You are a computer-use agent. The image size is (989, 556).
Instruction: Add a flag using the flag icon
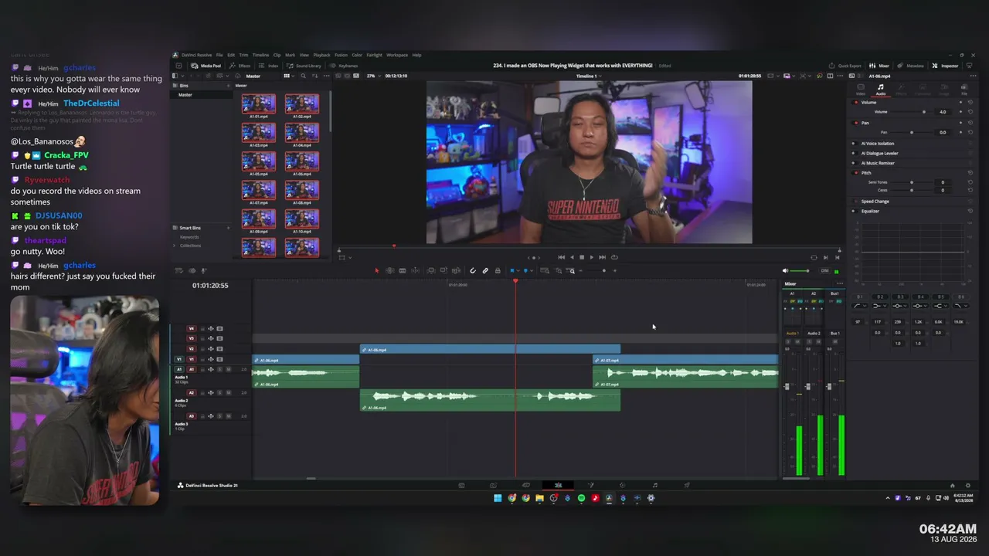coord(511,271)
